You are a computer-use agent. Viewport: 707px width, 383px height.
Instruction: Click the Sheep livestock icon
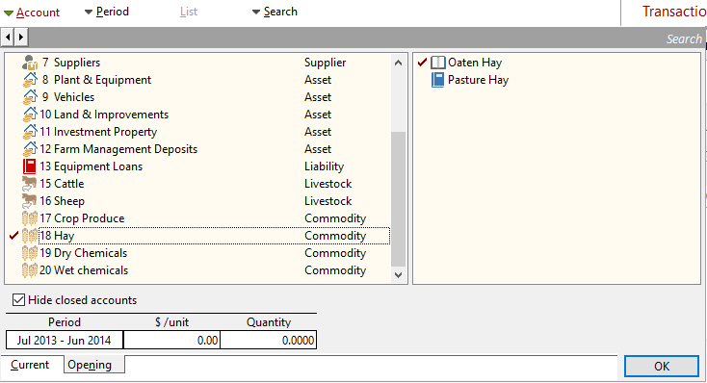[x=29, y=201]
